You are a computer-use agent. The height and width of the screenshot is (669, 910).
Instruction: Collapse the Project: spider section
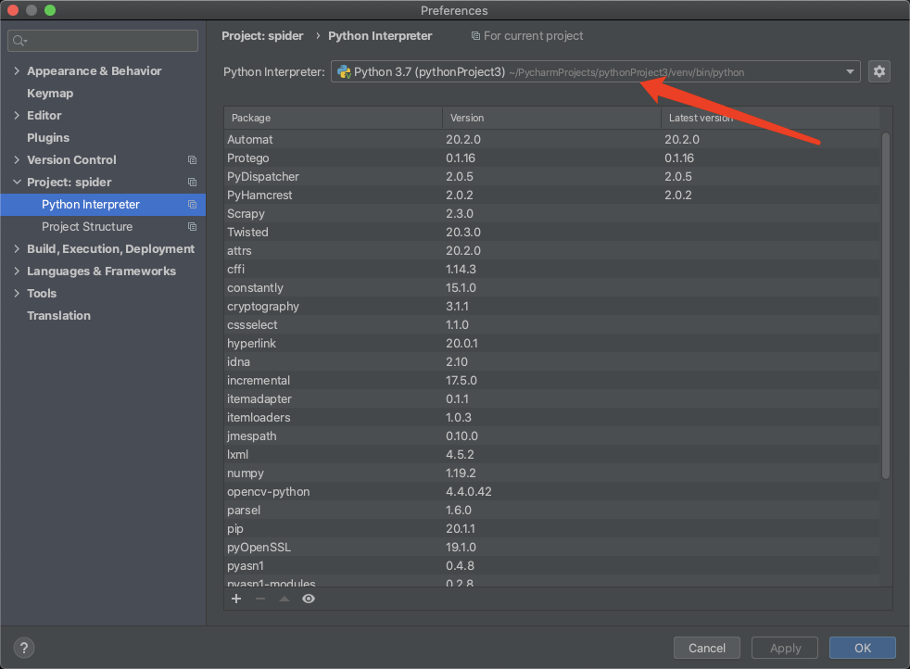pos(17,183)
